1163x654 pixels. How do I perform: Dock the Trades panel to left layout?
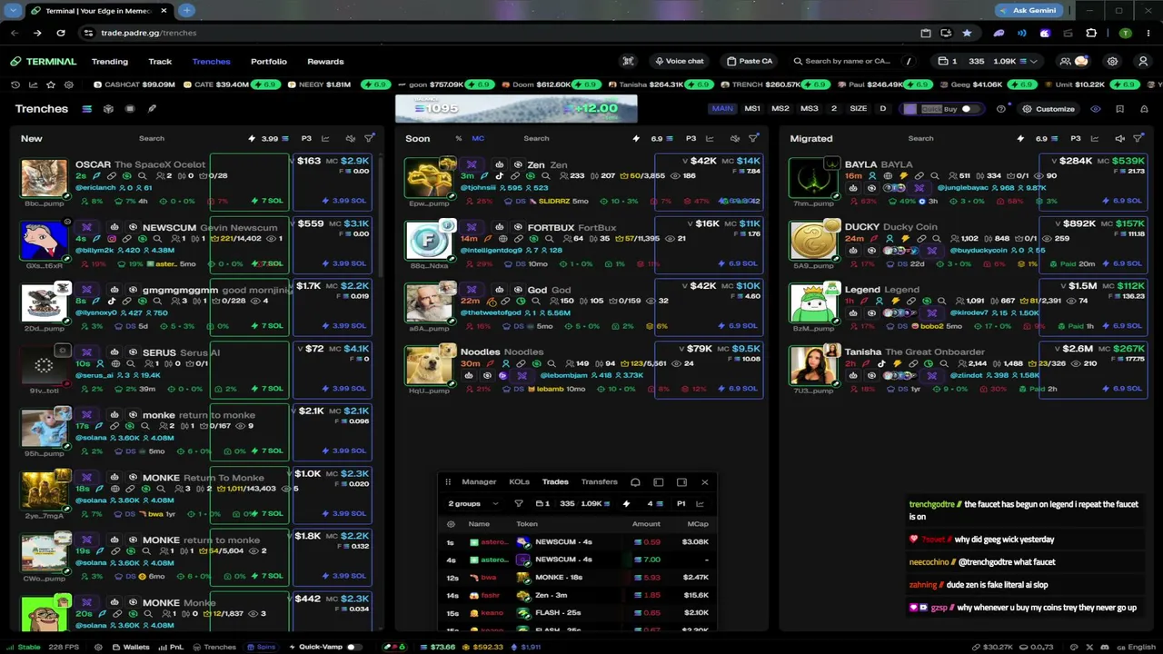pos(658,482)
